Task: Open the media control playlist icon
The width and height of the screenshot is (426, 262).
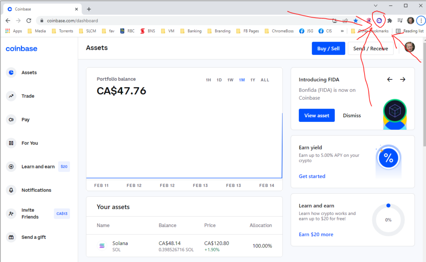Action: [400, 21]
